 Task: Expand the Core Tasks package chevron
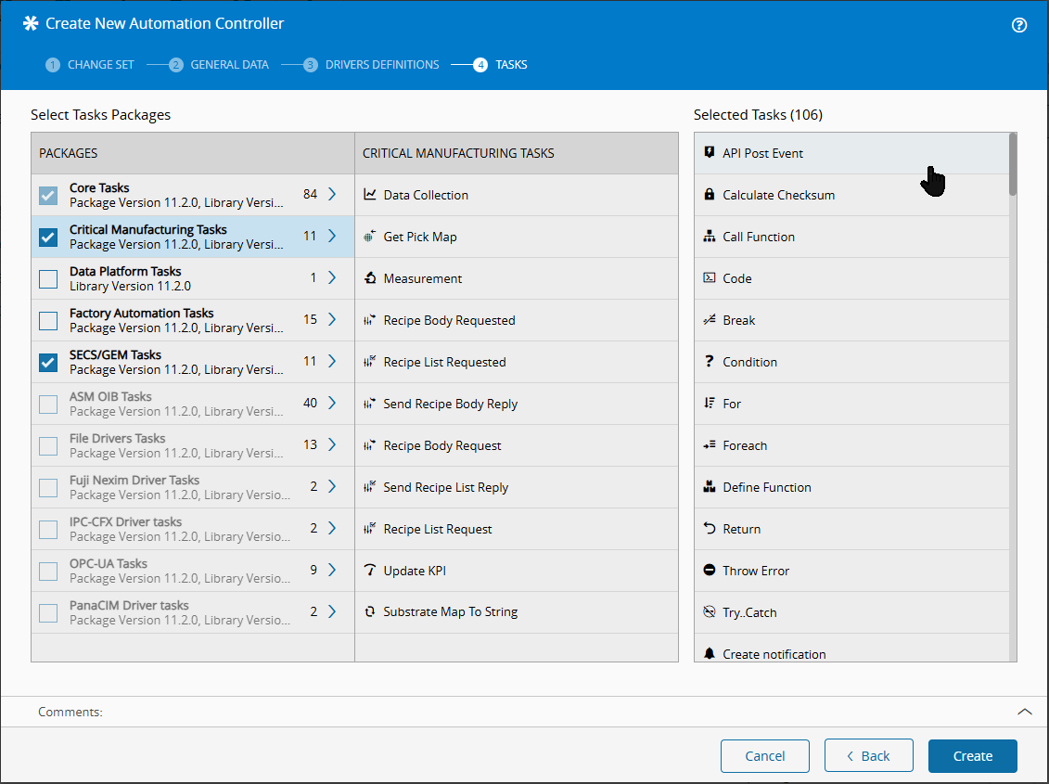pyautogui.click(x=332, y=195)
